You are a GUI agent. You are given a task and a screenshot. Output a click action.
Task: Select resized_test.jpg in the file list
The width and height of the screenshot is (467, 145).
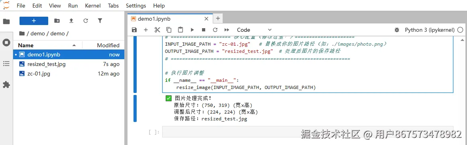click(69, 64)
